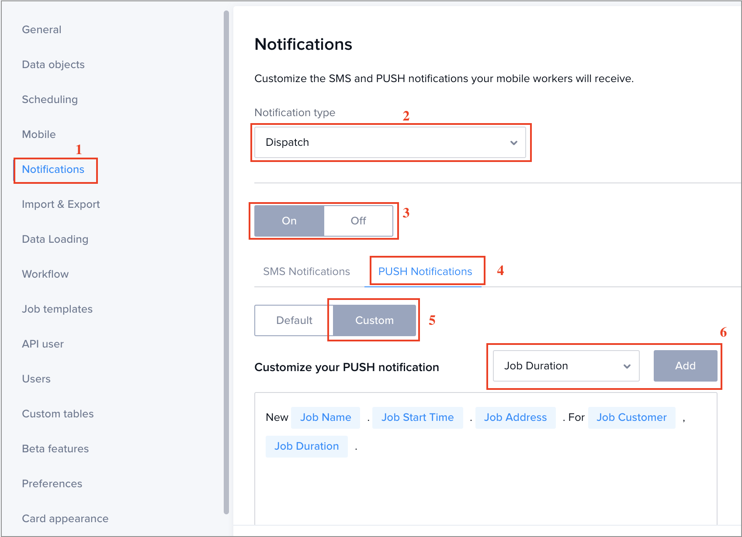Viewport: 742px width, 537px height.
Task: Click the Job Customer token in the message
Action: 631,417
